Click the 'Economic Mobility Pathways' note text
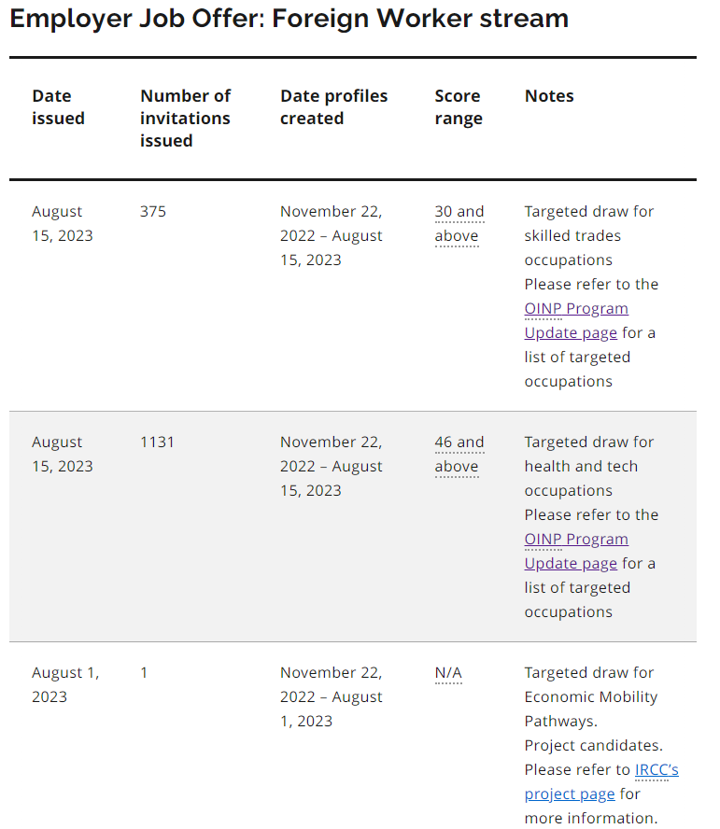Image resolution: width=720 pixels, height=829 pixels. pyautogui.click(x=591, y=709)
